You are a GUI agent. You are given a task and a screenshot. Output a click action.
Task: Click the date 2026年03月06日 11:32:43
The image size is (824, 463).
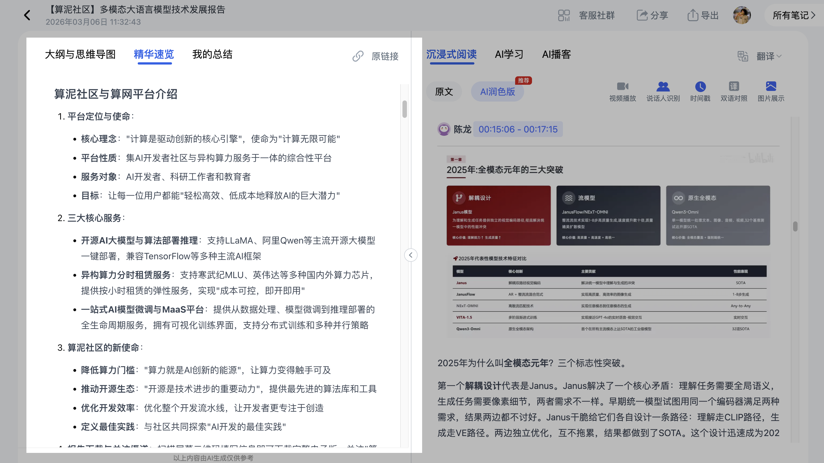(x=93, y=22)
